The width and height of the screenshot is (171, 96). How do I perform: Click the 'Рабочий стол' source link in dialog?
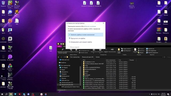pyautogui.click(x=88, y=26)
